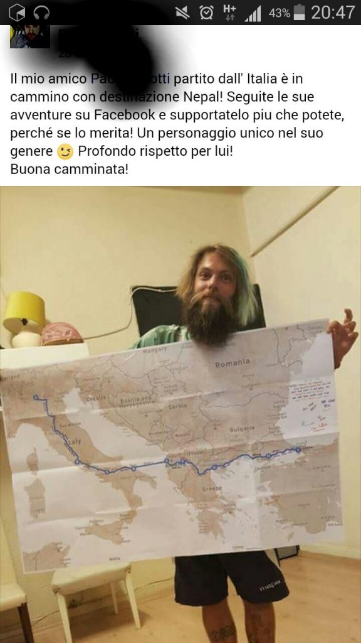Tap the 20:47 clock in status bar
361x643 pixels.
click(333, 13)
